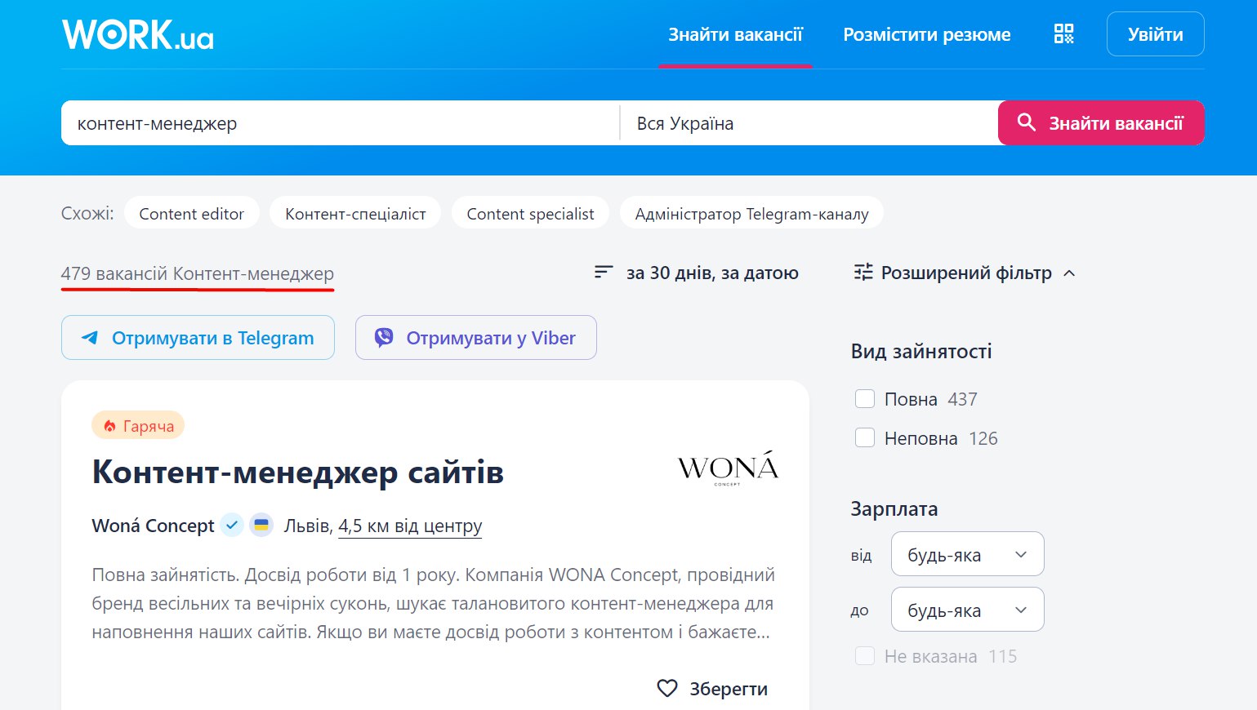Open the salary 'від' dropdown
Image resolution: width=1257 pixels, height=710 pixels.
pyautogui.click(x=967, y=554)
